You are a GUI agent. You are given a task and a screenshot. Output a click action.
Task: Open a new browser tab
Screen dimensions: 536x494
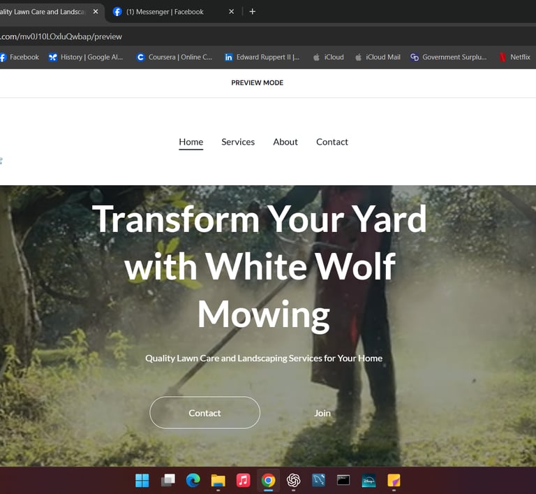click(252, 12)
